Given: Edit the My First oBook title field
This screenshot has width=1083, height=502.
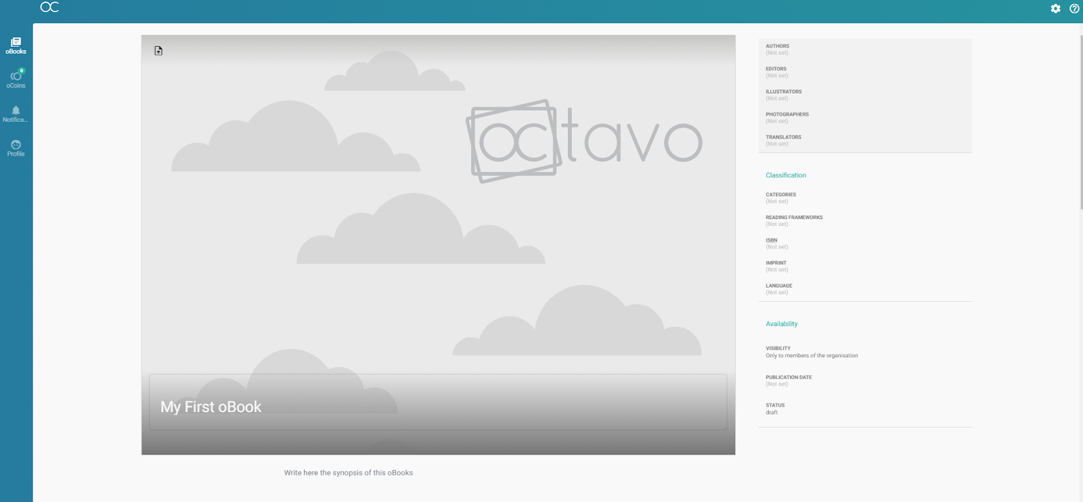Looking at the screenshot, I should click(438, 403).
